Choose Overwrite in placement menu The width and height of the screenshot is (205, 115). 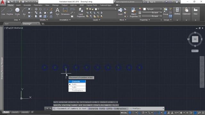coord(77,81)
